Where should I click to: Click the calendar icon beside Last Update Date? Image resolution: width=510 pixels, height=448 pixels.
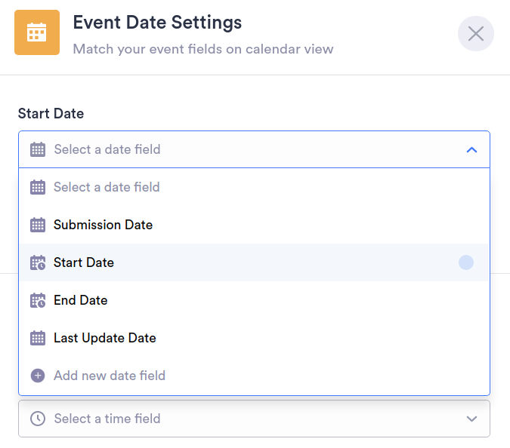click(38, 338)
